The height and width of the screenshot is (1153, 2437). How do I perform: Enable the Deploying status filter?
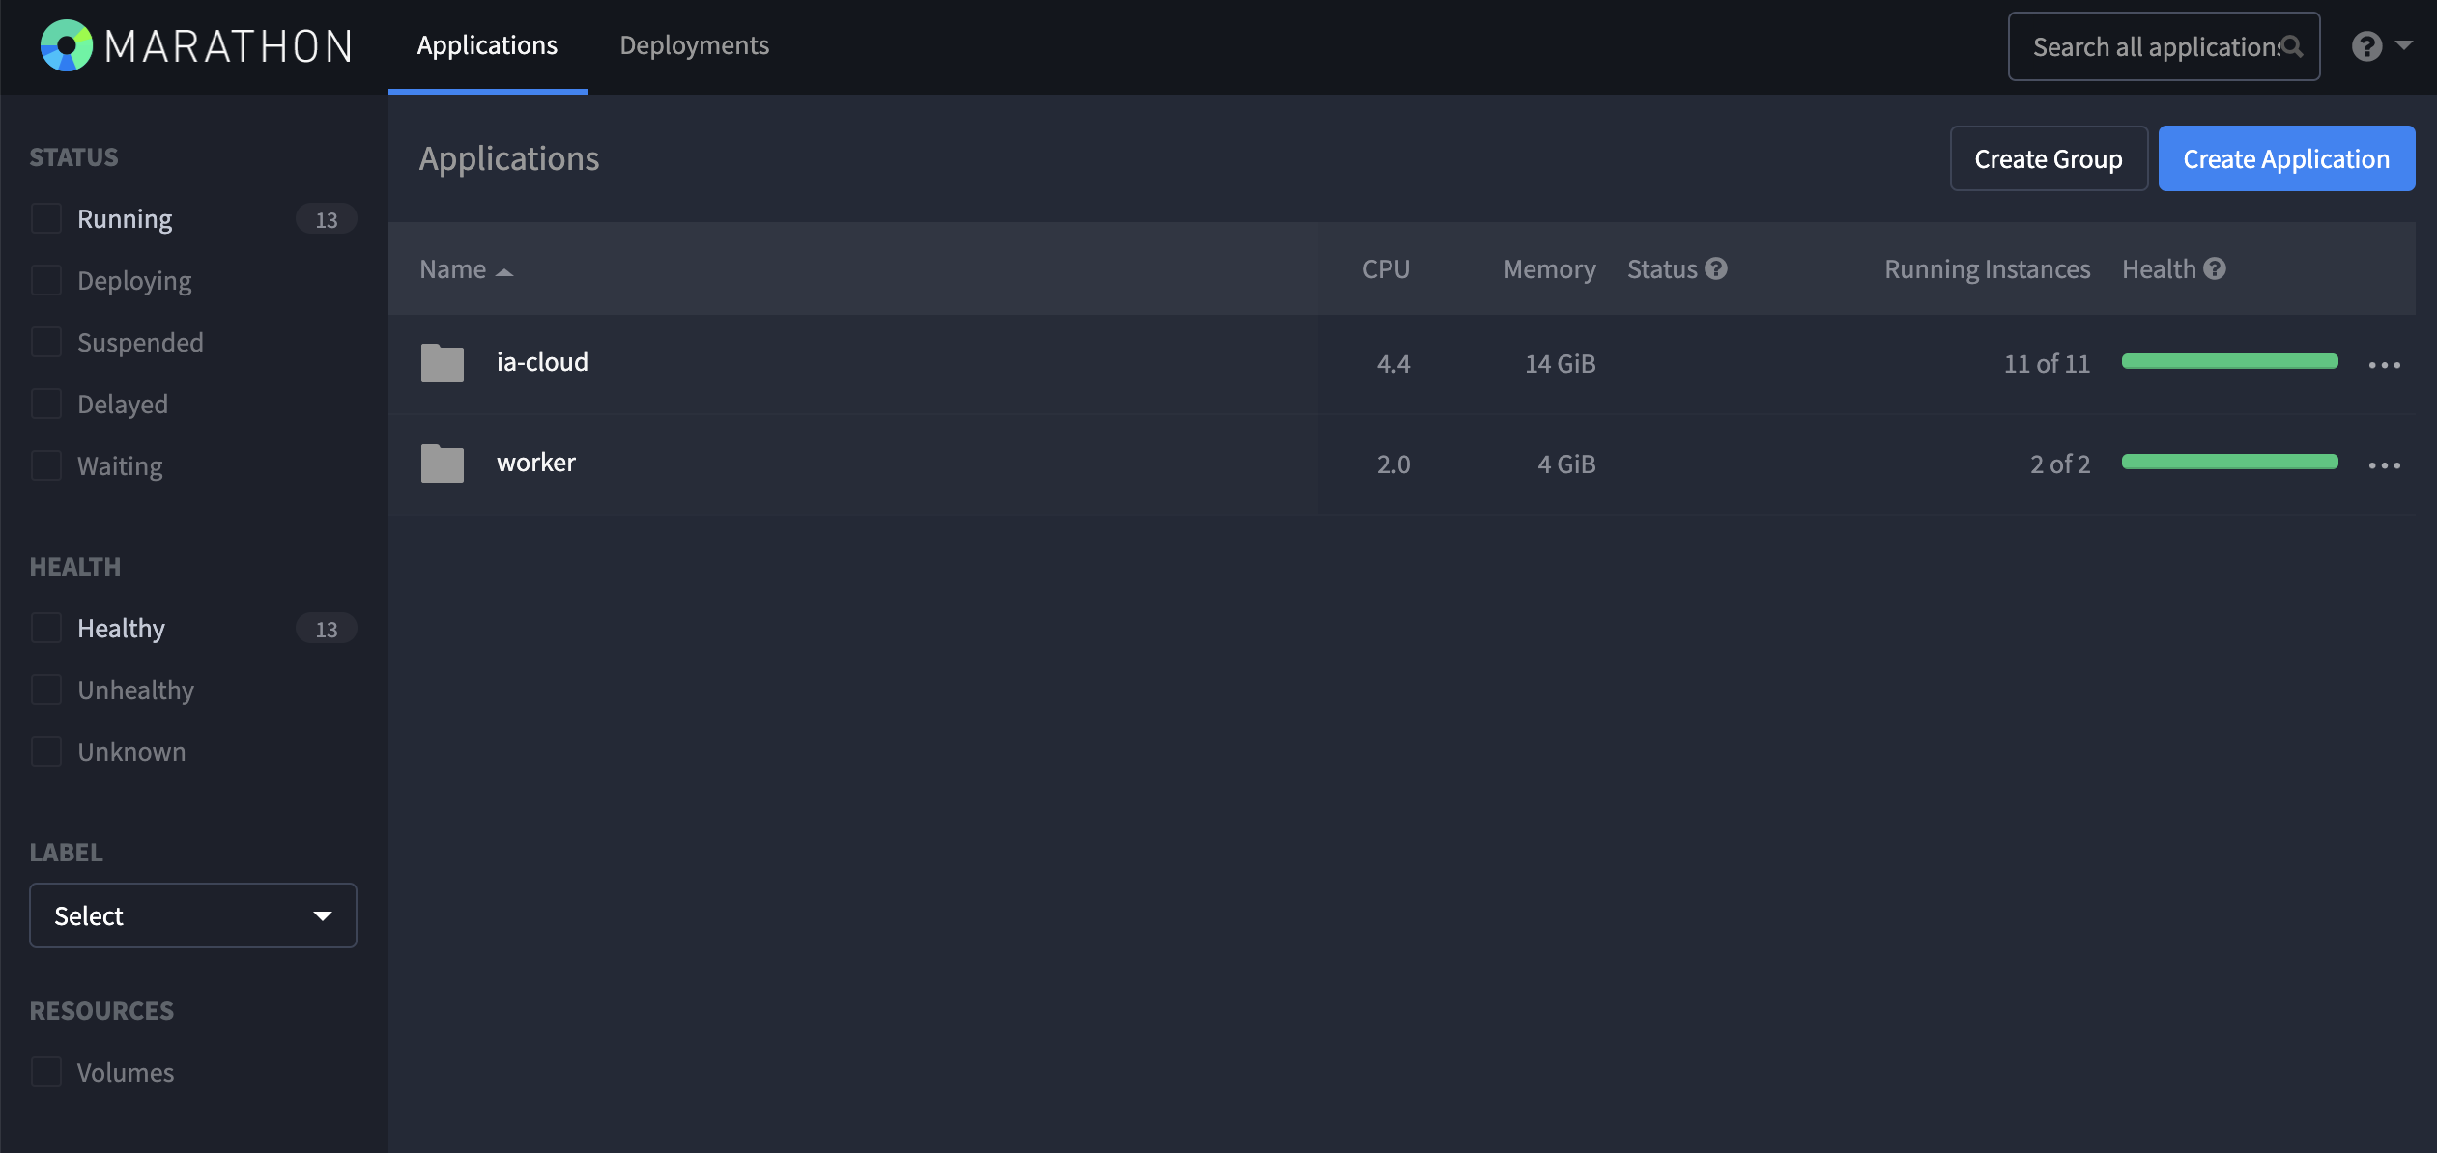46,280
